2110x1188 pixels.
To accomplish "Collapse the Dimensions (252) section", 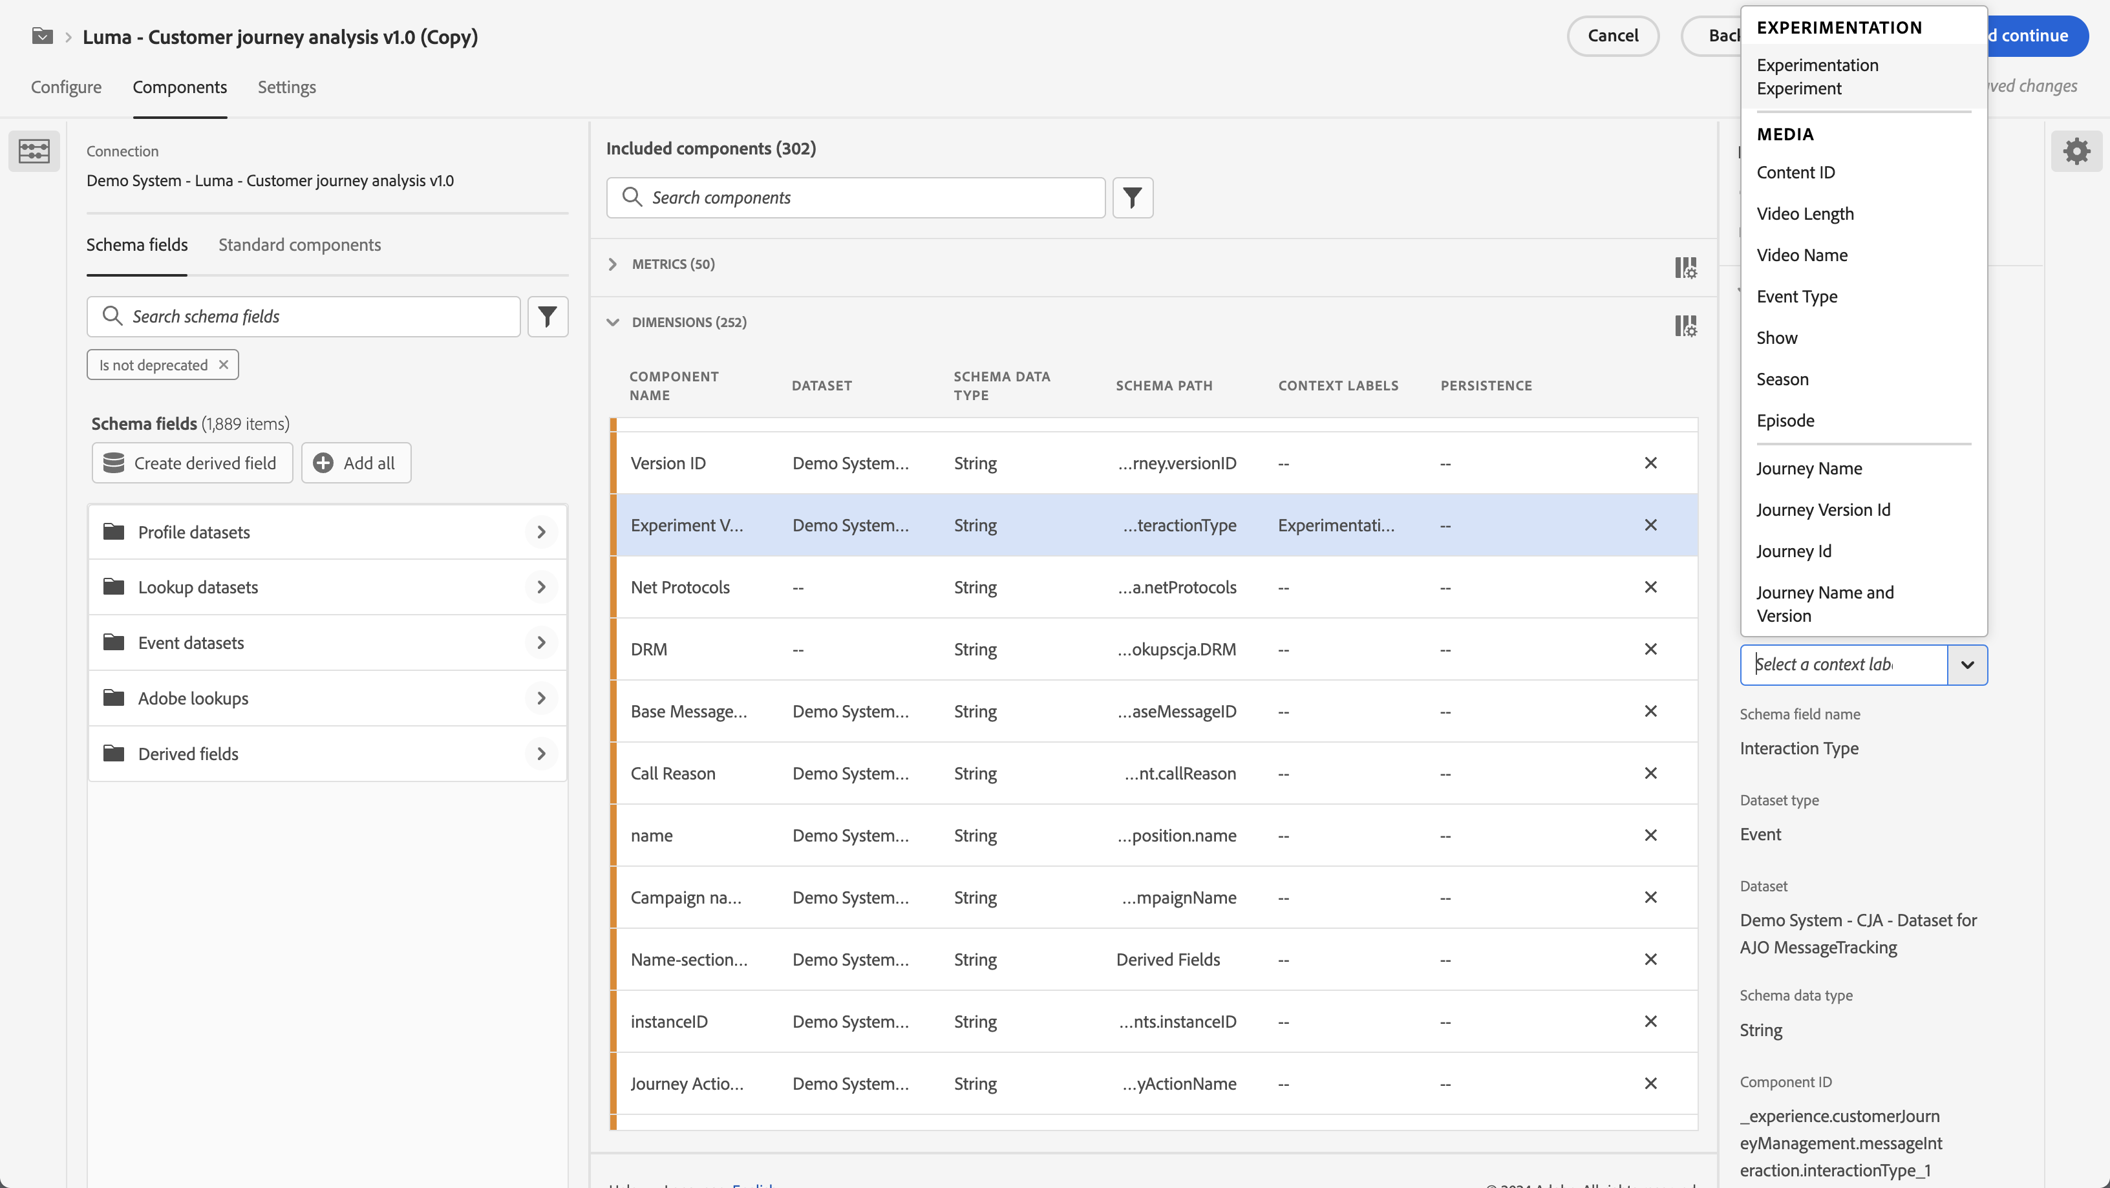I will 613,322.
